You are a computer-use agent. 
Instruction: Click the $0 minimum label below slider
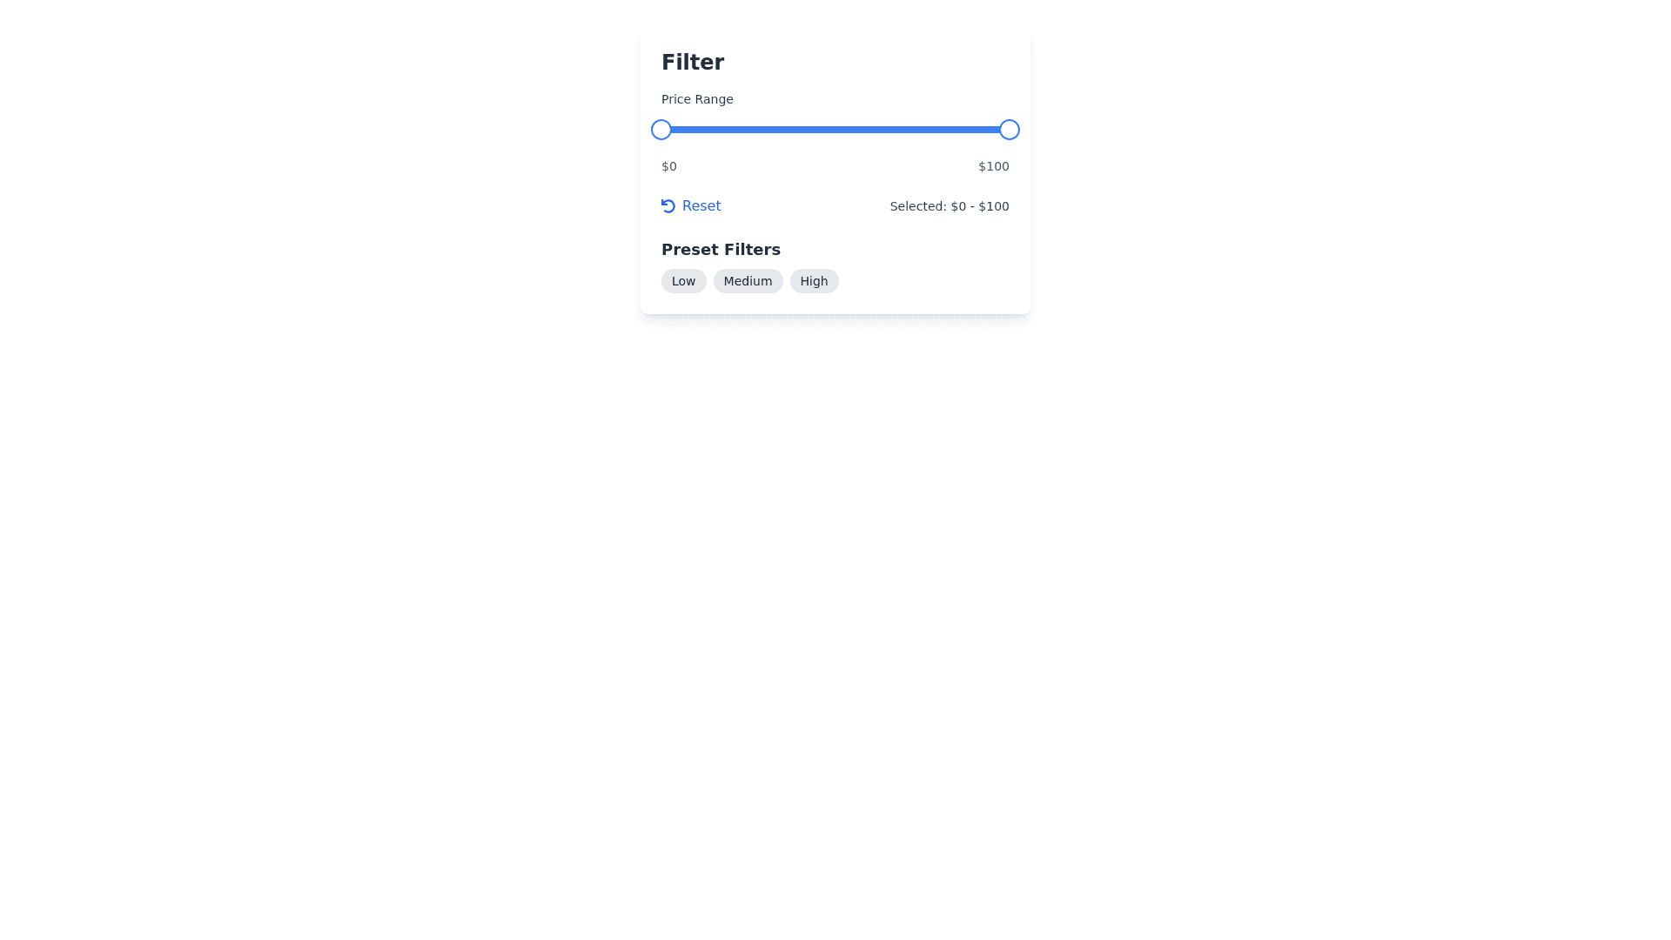[x=668, y=166]
